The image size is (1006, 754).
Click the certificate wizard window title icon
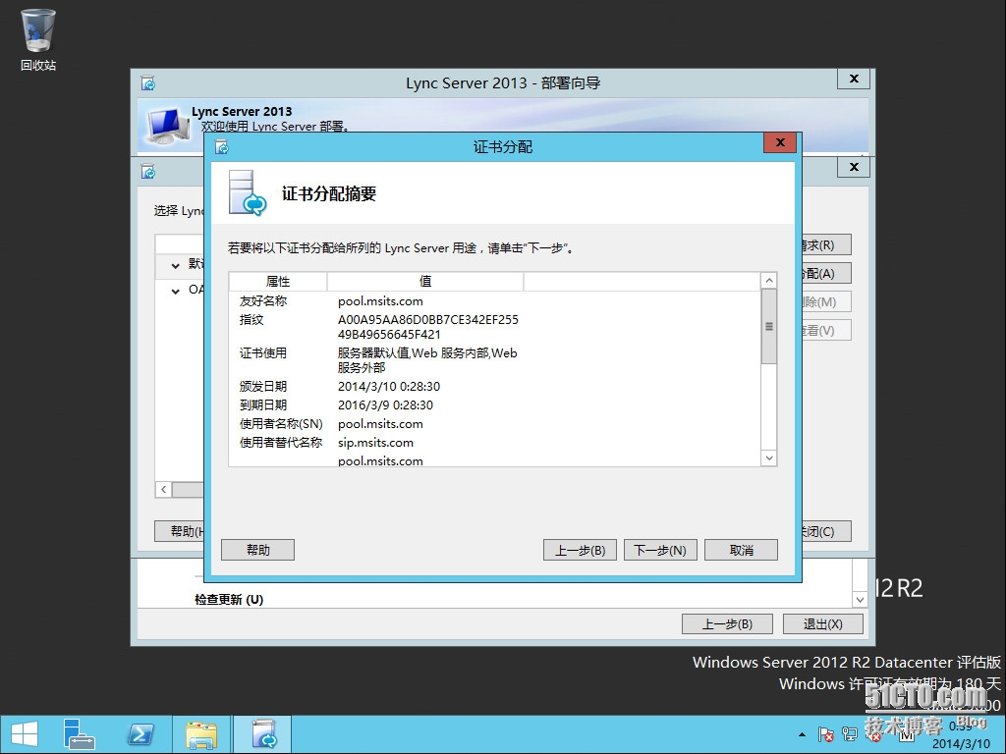coord(148,172)
